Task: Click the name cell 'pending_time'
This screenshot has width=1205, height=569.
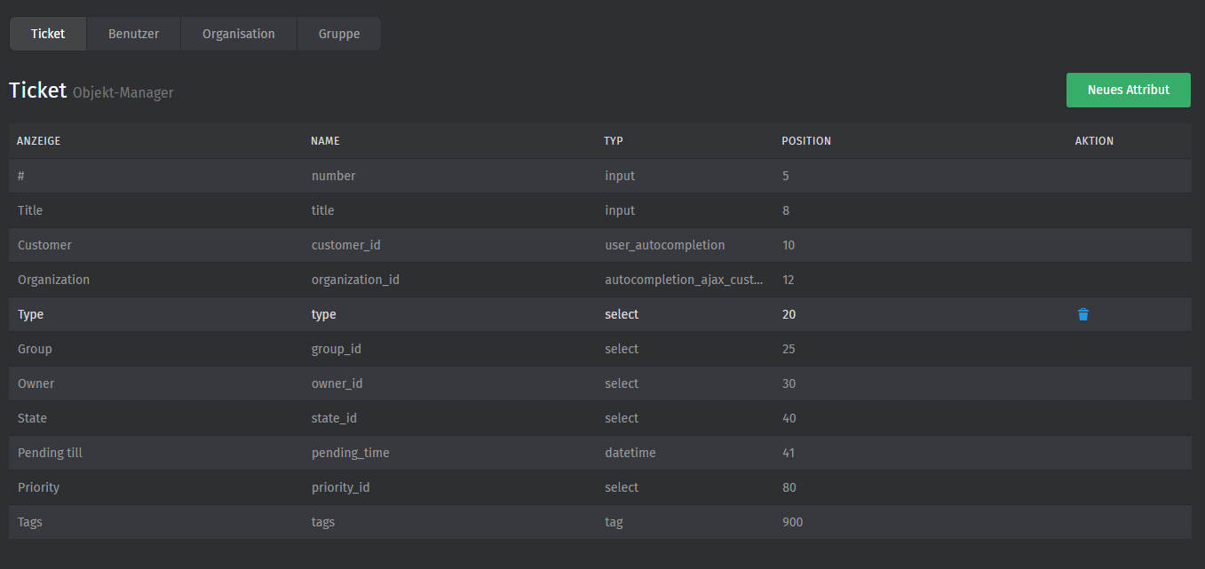Action: (350, 453)
